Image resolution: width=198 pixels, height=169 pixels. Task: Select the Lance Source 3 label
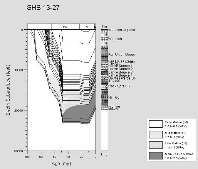pos(120,72)
